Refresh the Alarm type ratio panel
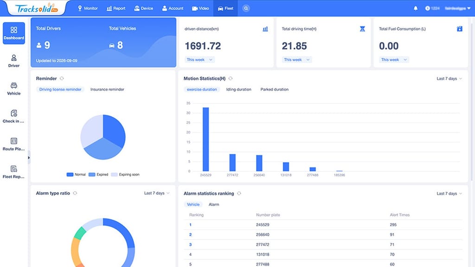This screenshot has height=267, width=475. (x=75, y=193)
